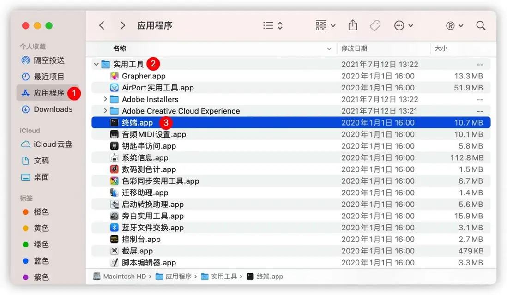Open the Share icon in toolbar
Viewport: 507px width, 295px height.
pos(352,25)
